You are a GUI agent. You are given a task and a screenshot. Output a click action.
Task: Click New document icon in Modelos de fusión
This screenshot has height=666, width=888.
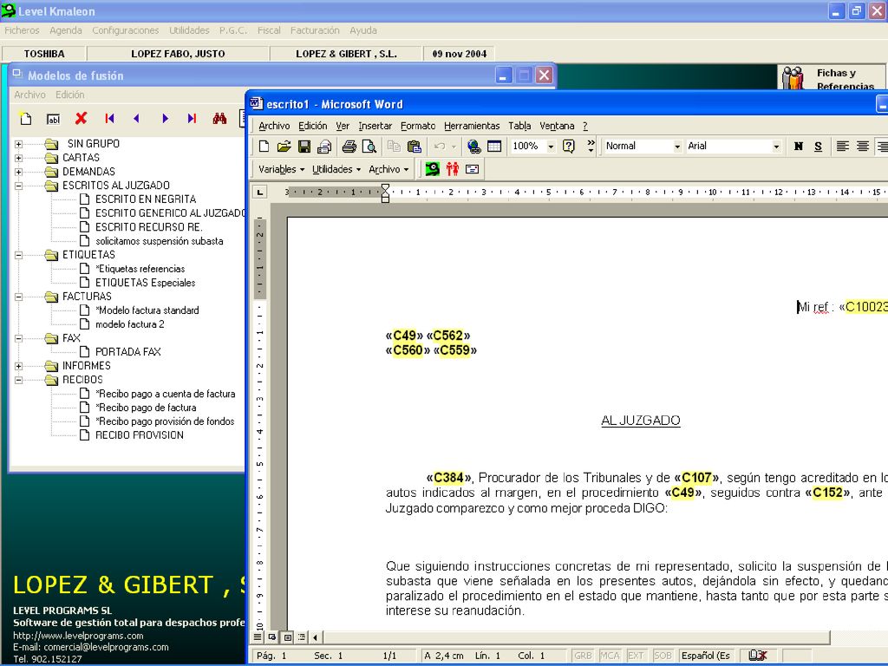coord(26,118)
